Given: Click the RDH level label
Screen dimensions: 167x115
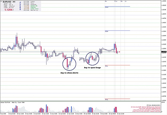Looking at the screenshot, I should pos(107,31).
